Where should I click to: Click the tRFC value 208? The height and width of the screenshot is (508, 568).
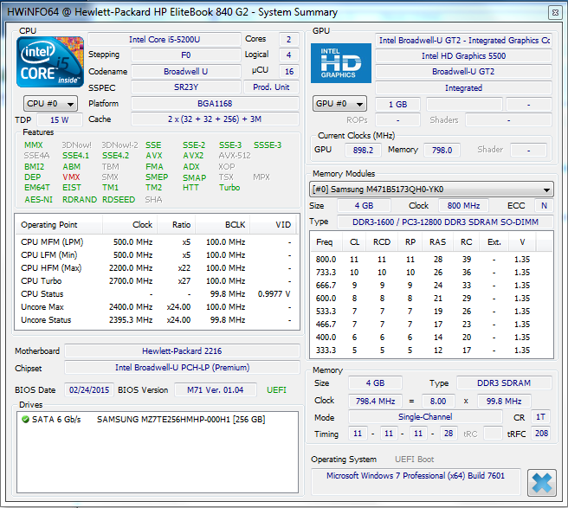pyautogui.click(x=541, y=433)
